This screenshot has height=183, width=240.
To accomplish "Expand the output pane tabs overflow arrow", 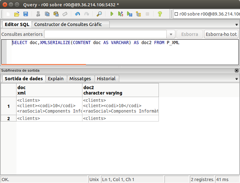I will (237, 79).
